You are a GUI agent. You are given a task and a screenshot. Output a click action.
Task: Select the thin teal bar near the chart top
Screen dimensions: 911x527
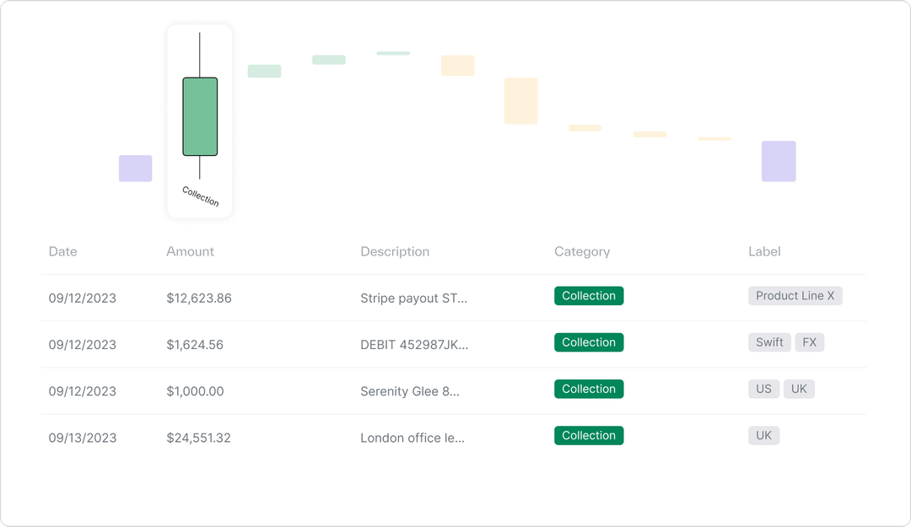(392, 51)
